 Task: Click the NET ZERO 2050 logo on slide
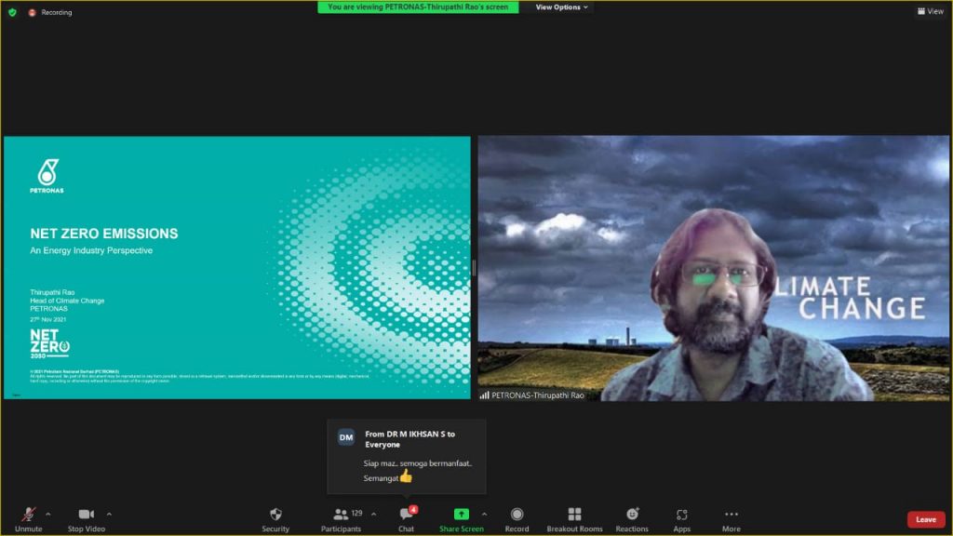[x=50, y=344]
